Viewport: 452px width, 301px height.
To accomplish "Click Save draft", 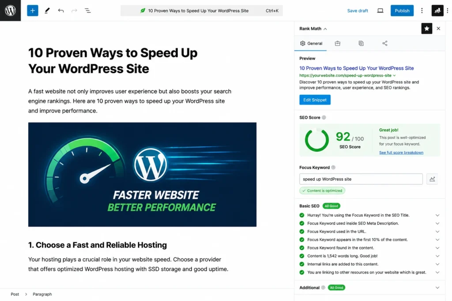I will (358, 11).
